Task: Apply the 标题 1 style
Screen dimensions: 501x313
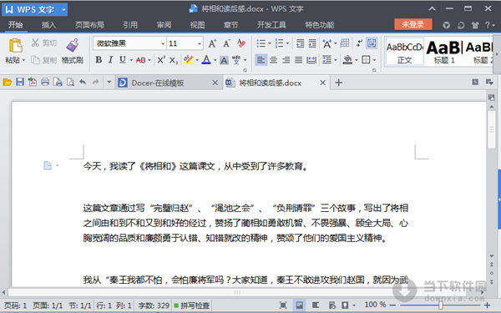Action: tap(444, 53)
